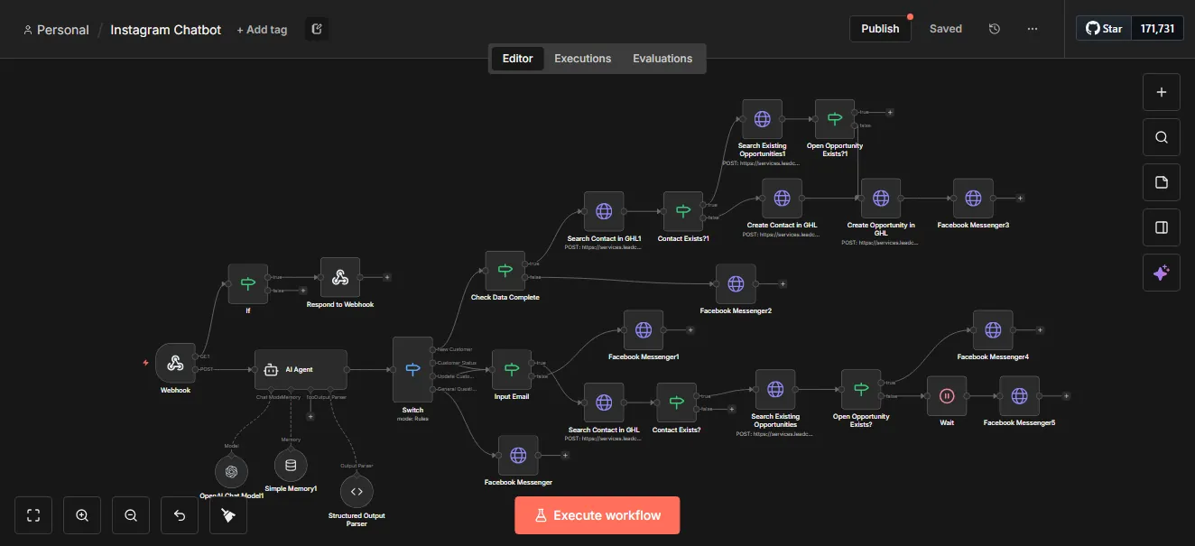Screen dimensions: 1195x546
Task: Select the bottom Facebook Messenger node
Action: [518, 456]
